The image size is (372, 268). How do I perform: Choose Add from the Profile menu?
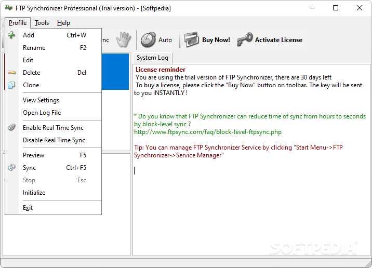click(x=54, y=35)
